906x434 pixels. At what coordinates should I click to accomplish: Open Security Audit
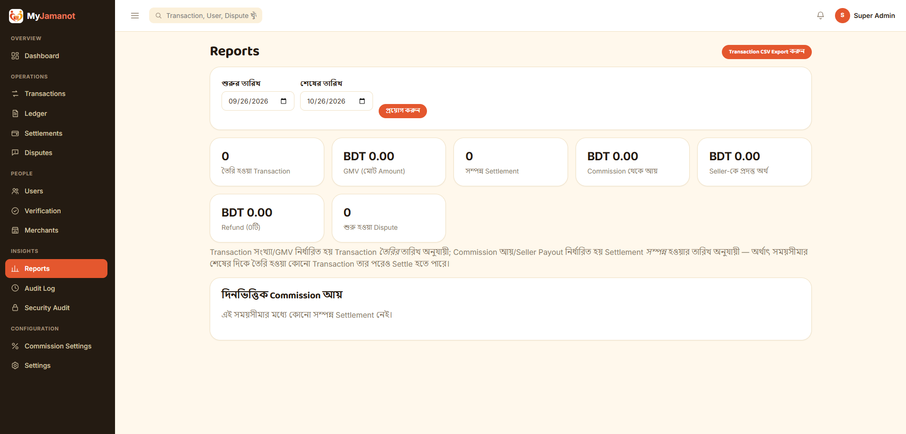[56, 308]
